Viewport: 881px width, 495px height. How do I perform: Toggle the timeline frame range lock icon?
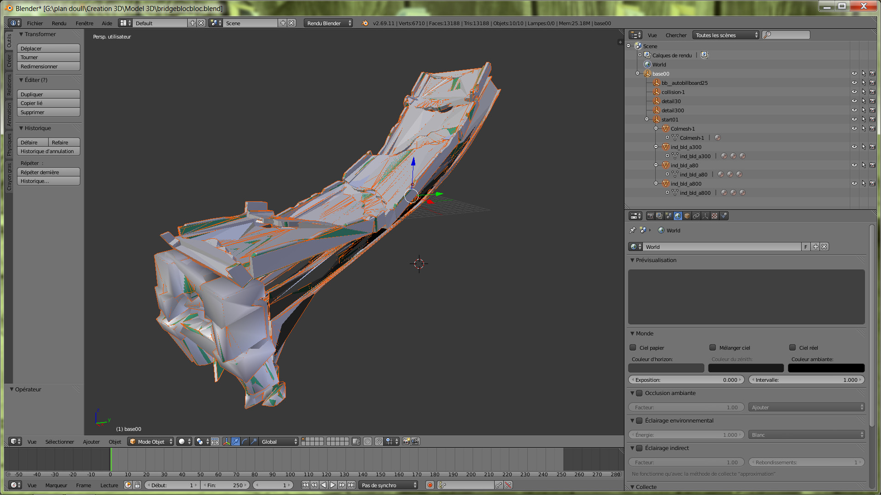coord(137,485)
